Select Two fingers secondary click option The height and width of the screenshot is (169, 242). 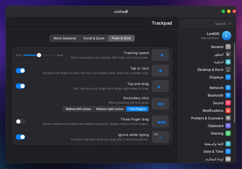[x=137, y=109]
